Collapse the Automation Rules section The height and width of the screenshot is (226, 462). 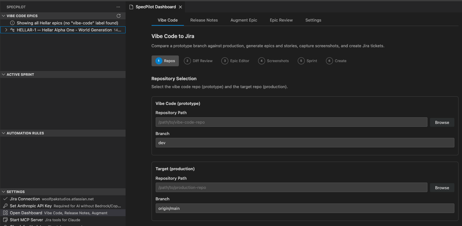[x=4, y=133]
